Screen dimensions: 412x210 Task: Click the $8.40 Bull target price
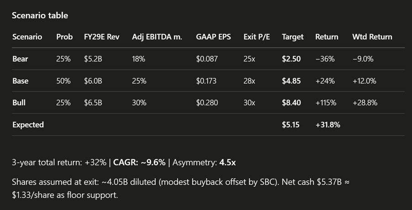click(x=291, y=102)
